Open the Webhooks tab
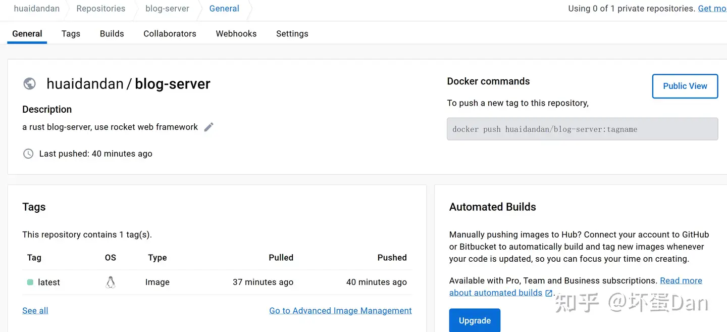The width and height of the screenshot is (727, 332). click(x=236, y=34)
